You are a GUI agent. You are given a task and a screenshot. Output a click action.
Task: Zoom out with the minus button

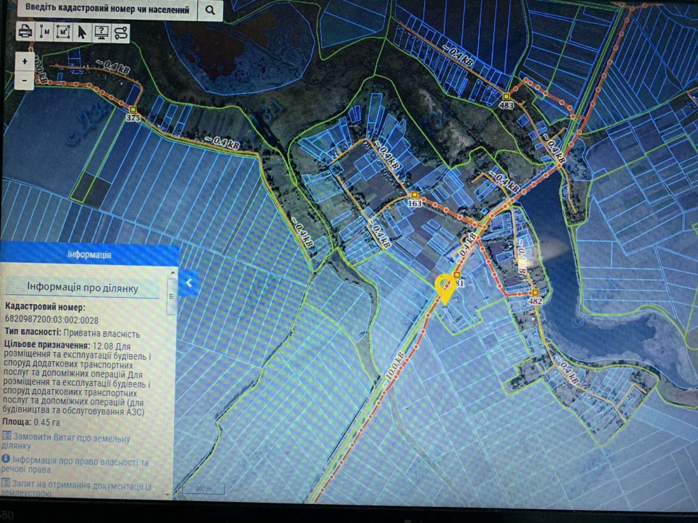[x=24, y=80]
